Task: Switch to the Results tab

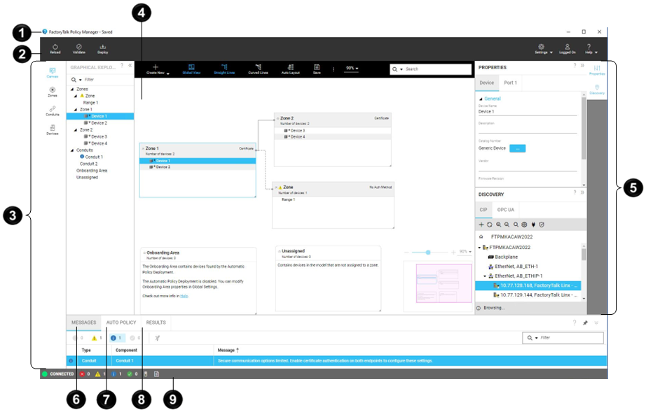Action: (x=156, y=322)
